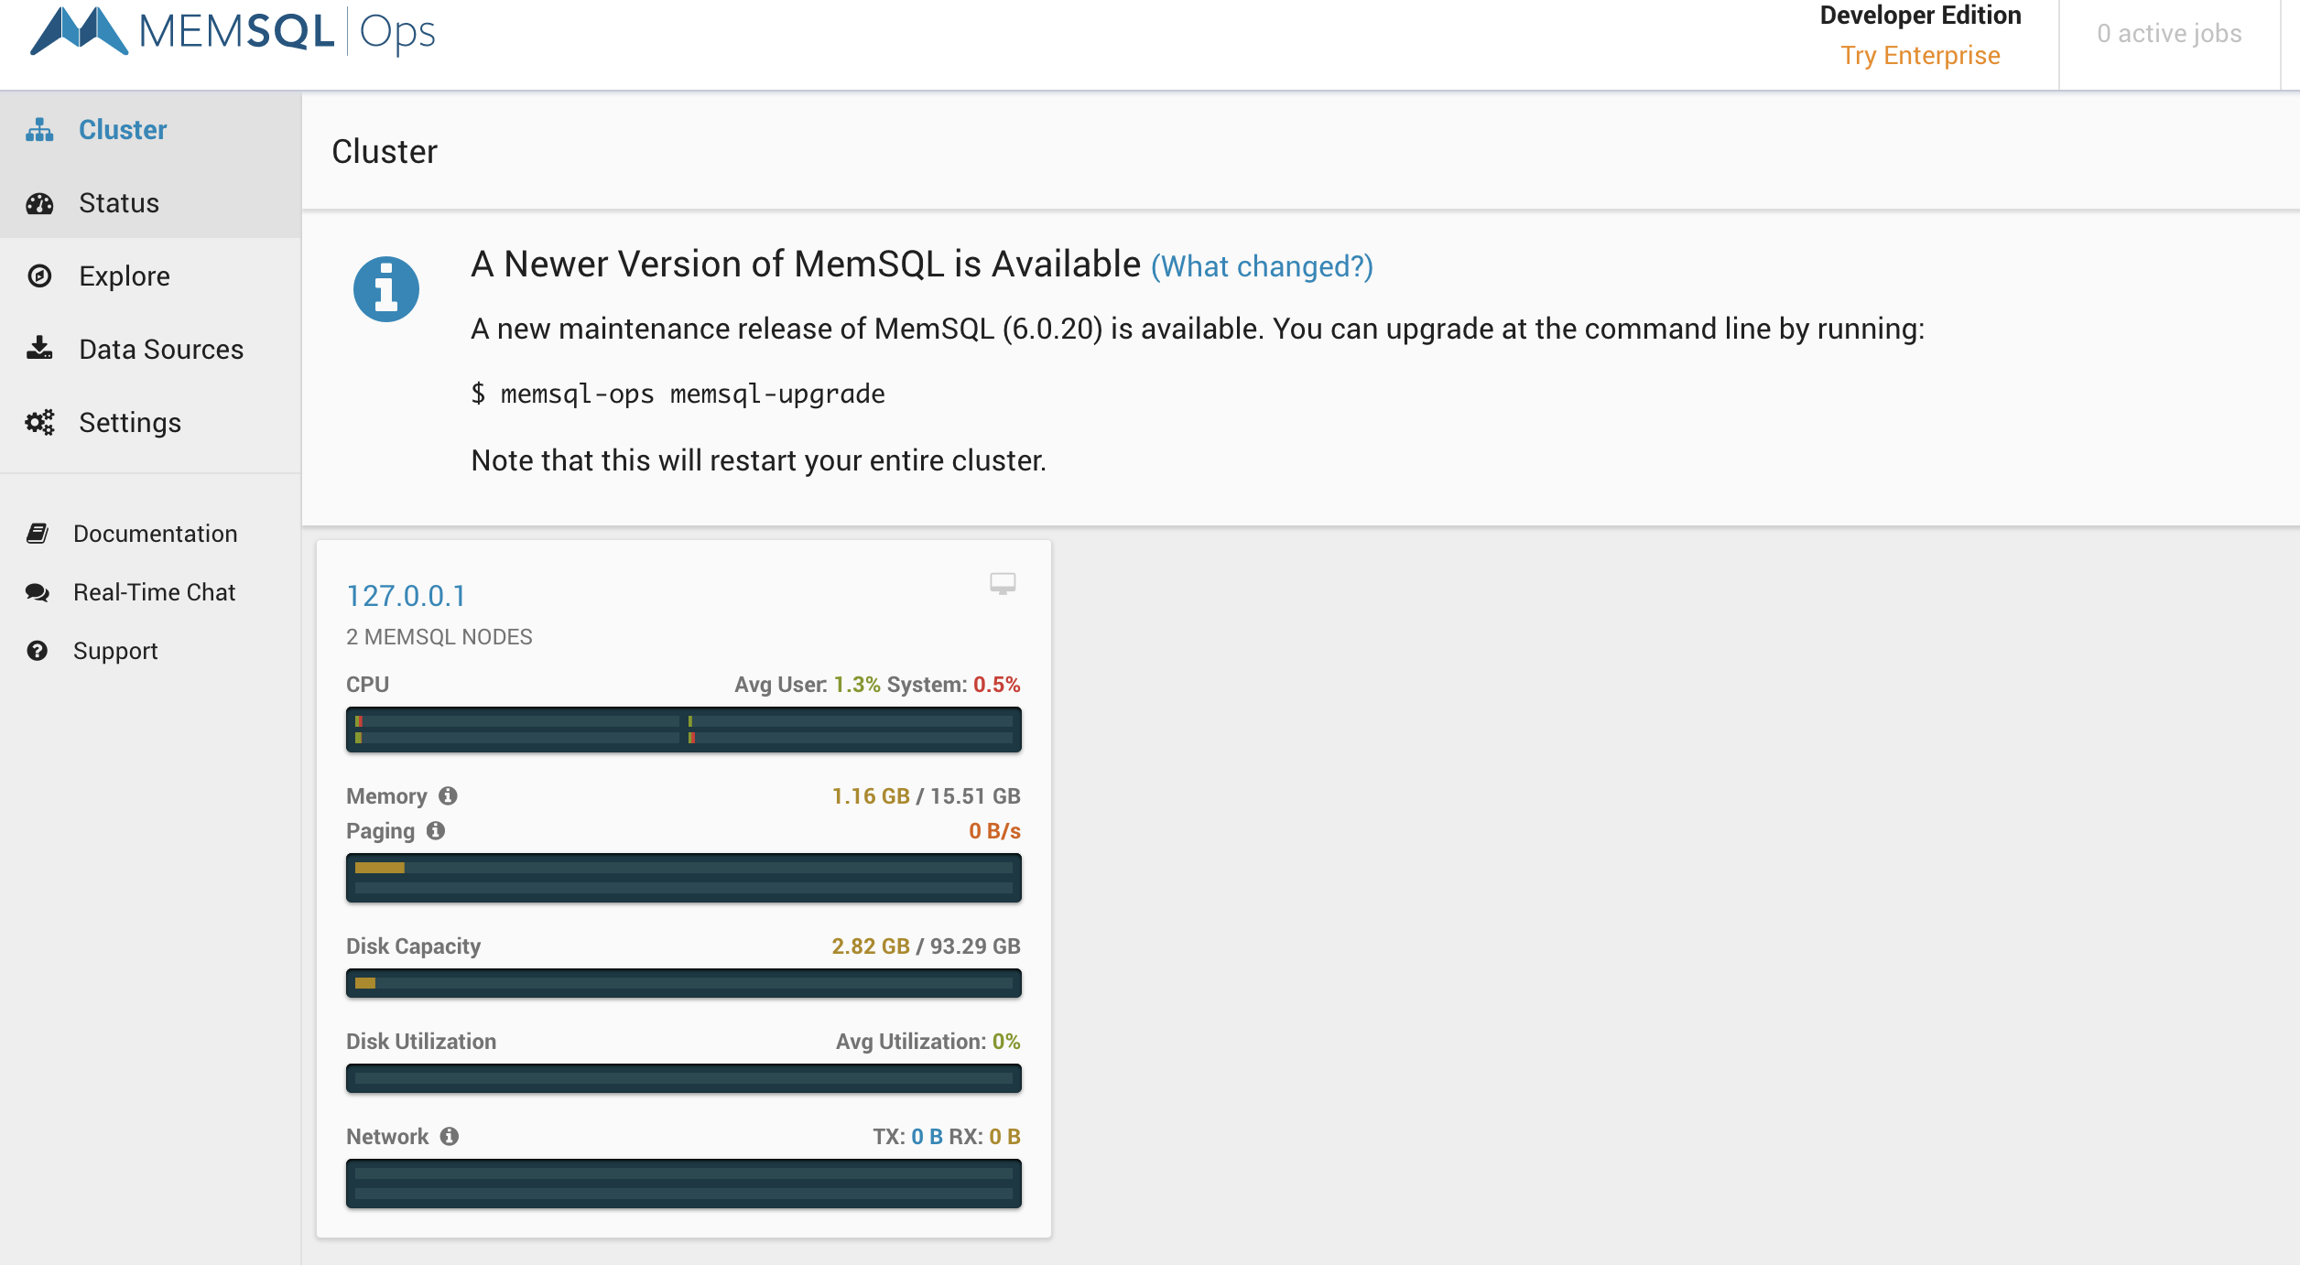Open the Status page
Image resolution: width=2300 pixels, height=1265 pixels.
(151, 203)
